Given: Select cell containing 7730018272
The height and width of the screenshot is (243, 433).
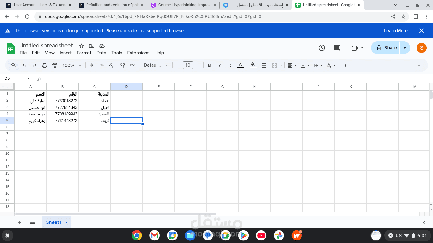Looking at the screenshot, I should [62, 101].
